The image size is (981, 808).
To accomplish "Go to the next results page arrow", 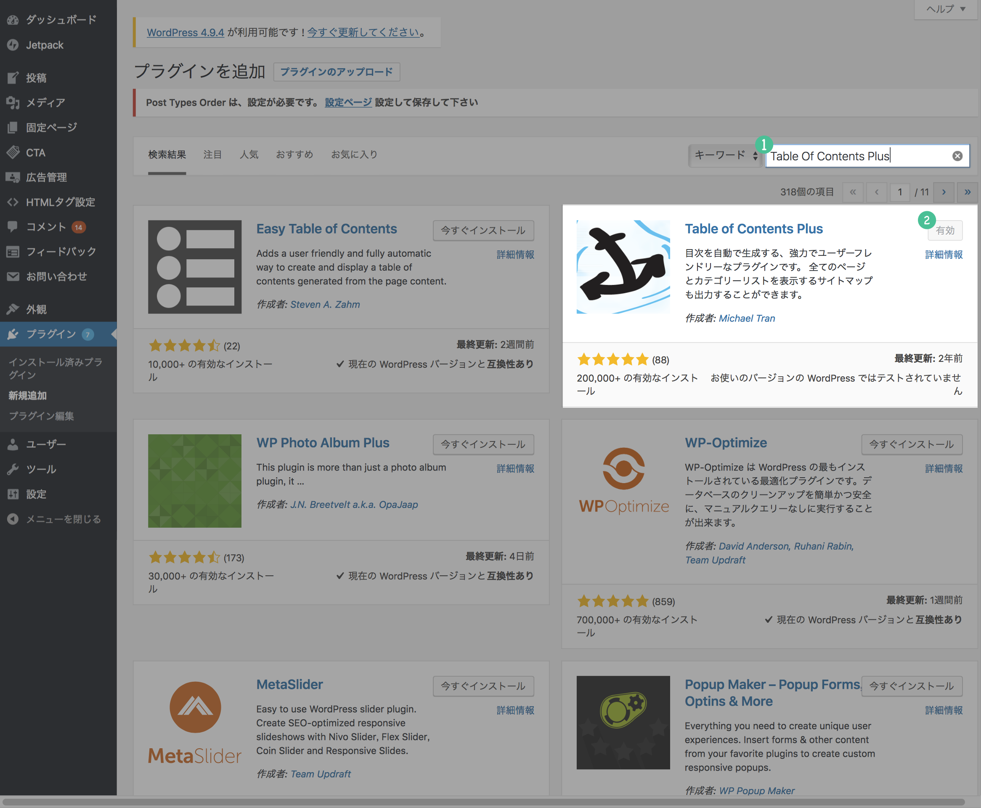I will [x=944, y=192].
